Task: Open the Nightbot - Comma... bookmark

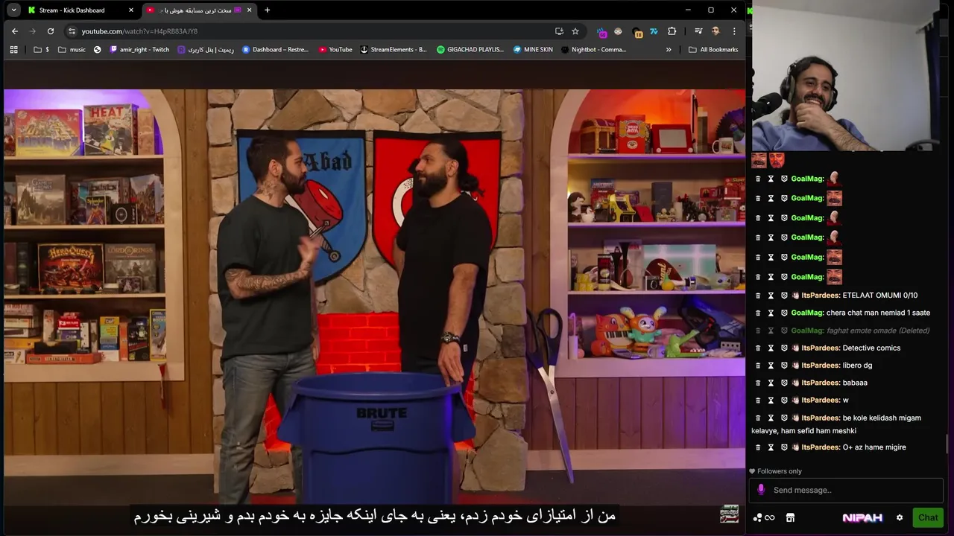Action: [593, 50]
